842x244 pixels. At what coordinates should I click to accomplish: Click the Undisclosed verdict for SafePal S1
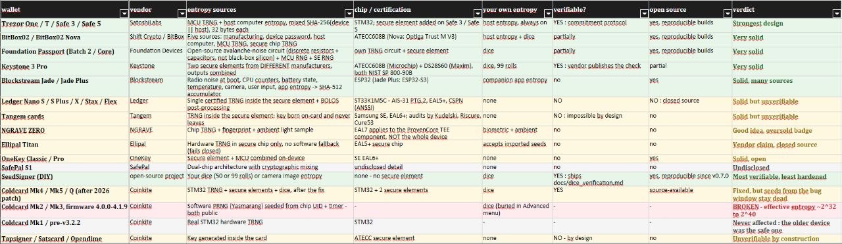[x=787, y=167]
